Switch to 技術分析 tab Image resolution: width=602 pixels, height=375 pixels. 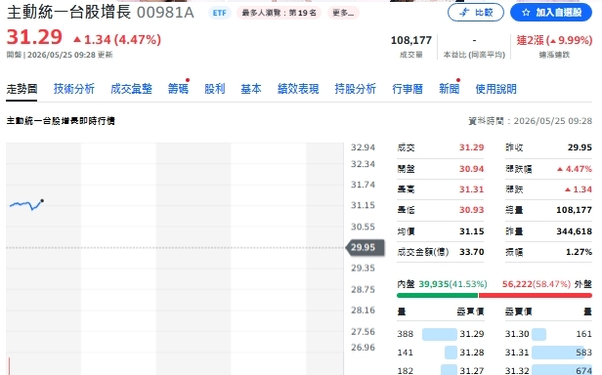point(73,89)
